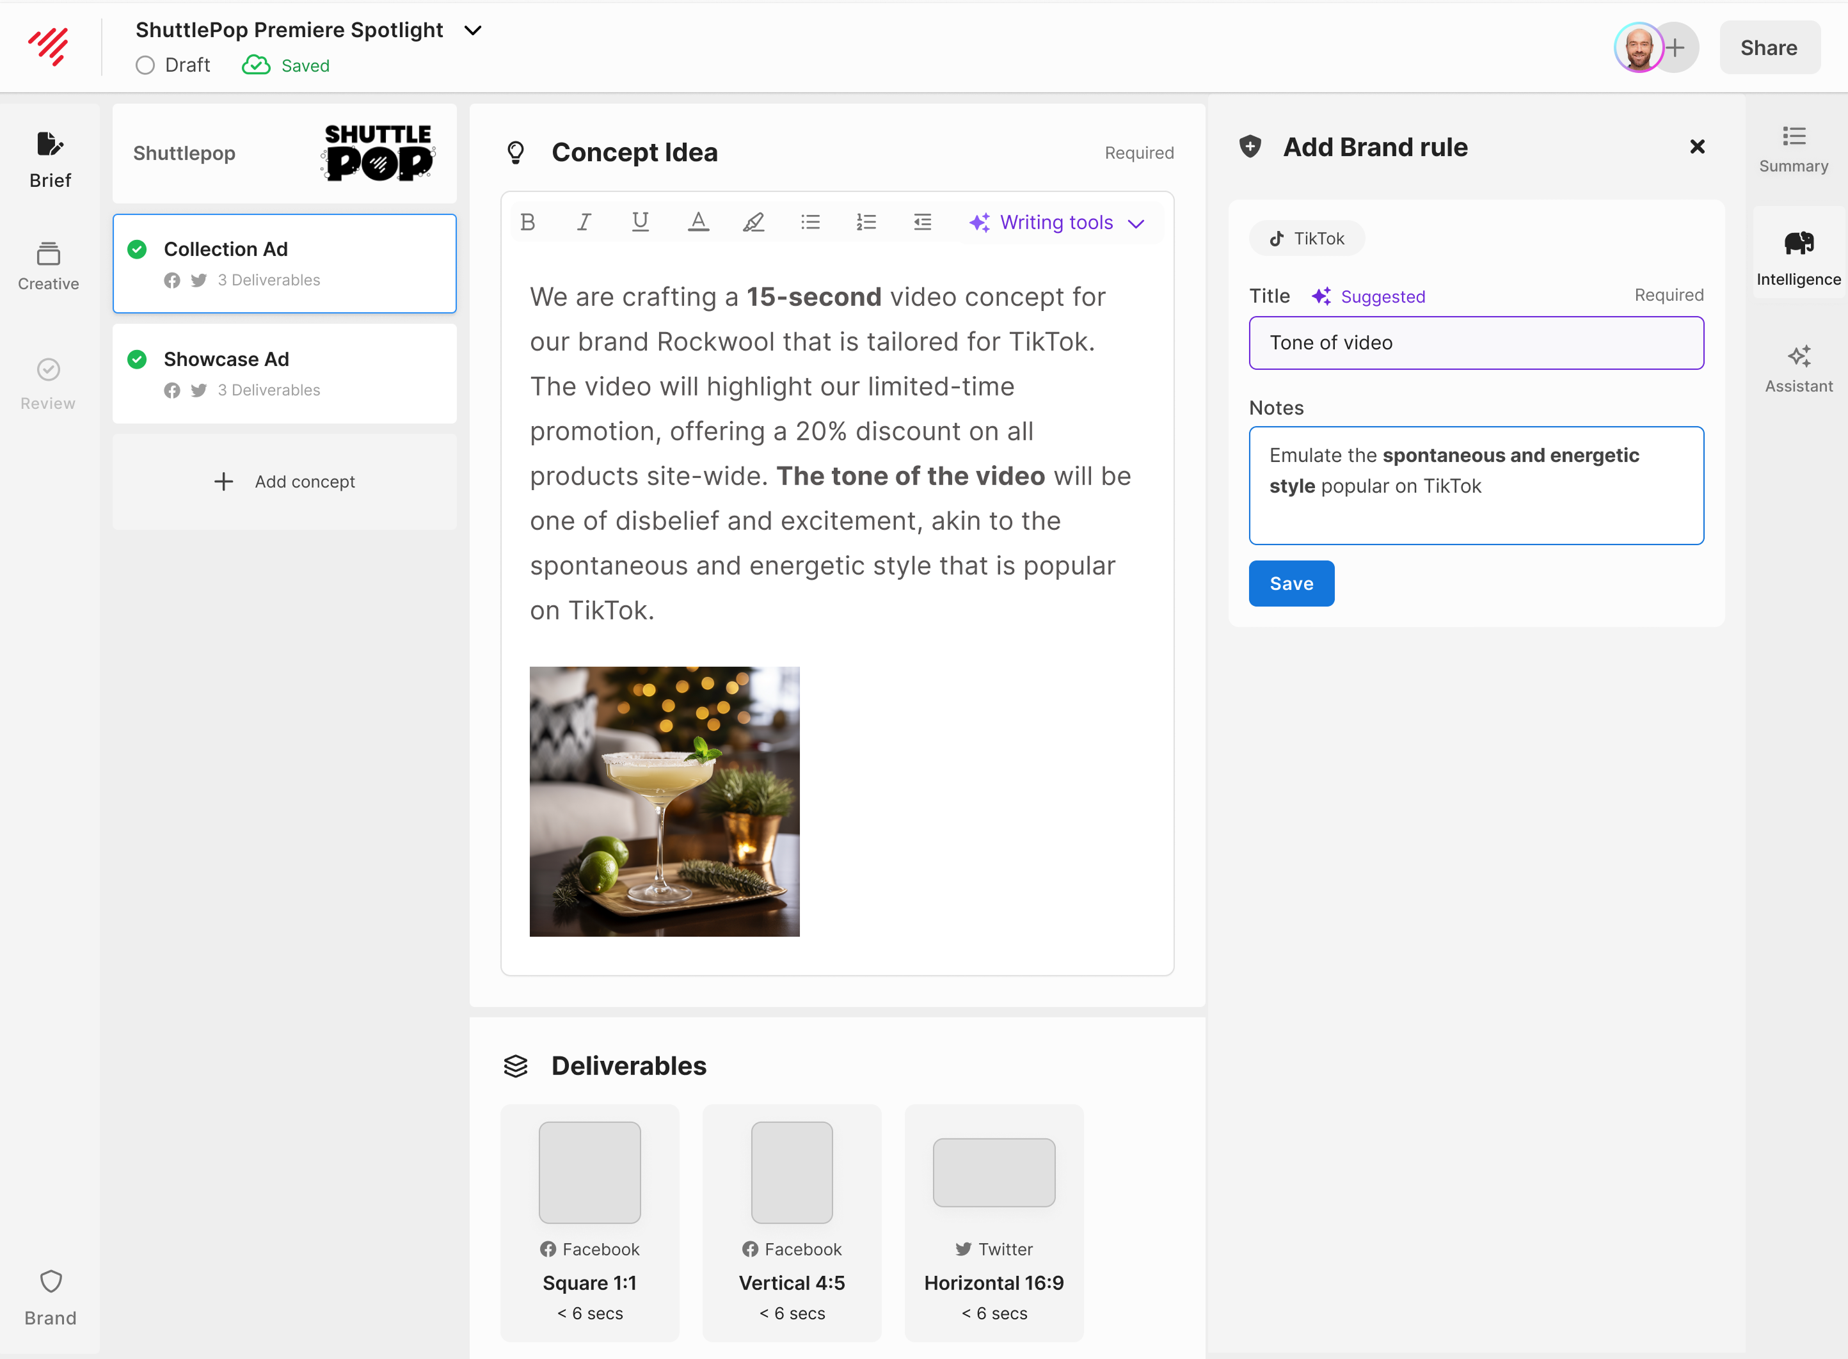Apply italic formatting to text
The width and height of the screenshot is (1848, 1359).
pyautogui.click(x=584, y=222)
